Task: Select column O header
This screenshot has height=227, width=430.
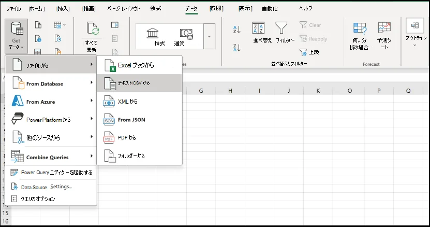Action: tap(350, 91)
